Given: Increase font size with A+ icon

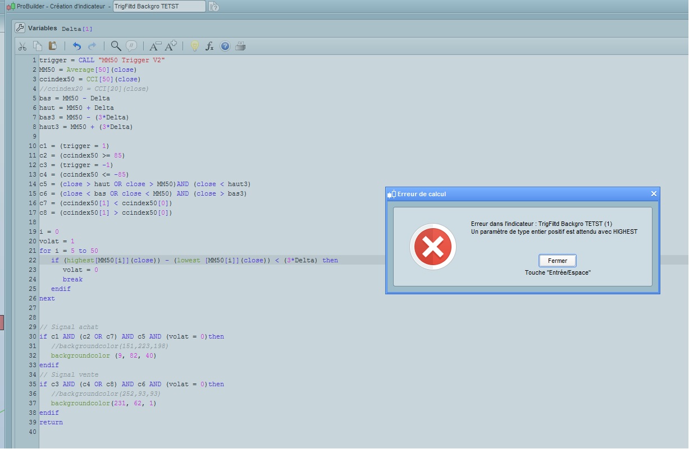Looking at the screenshot, I should pos(171,46).
